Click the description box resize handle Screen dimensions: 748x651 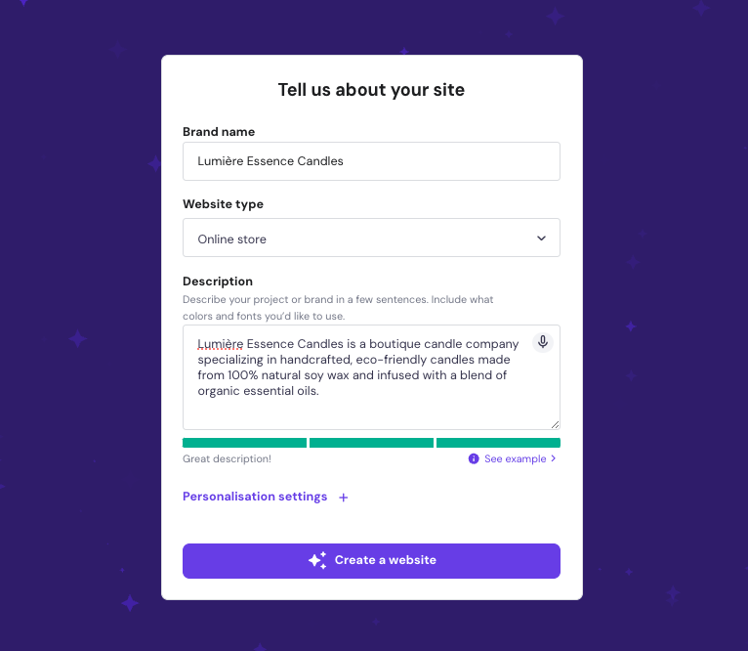click(x=555, y=424)
